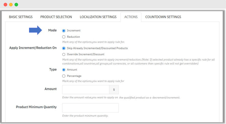Viewport: 226px width, 124px height.
Task: Open the Countdown Settings tab
Action: coord(163,17)
